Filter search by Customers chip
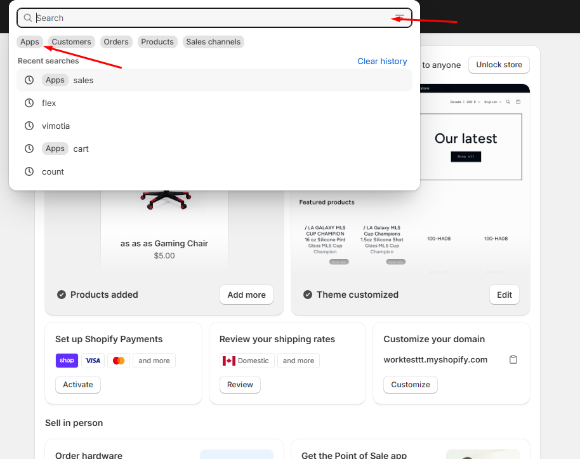580x459 pixels. tap(72, 42)
